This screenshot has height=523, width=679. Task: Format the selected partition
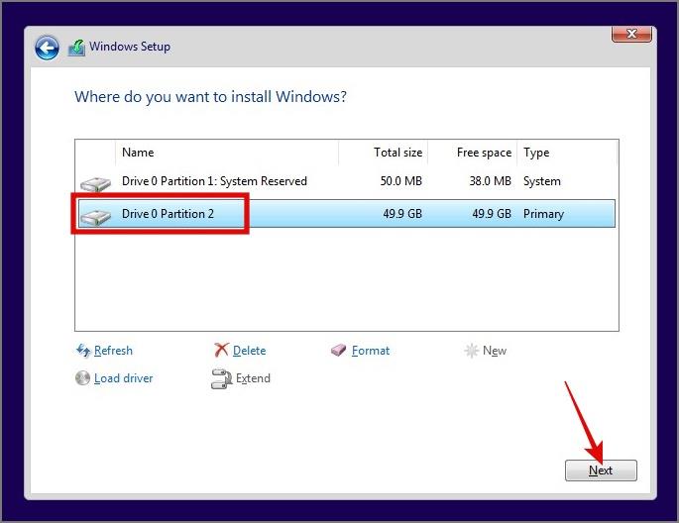(x=371, y=351)
